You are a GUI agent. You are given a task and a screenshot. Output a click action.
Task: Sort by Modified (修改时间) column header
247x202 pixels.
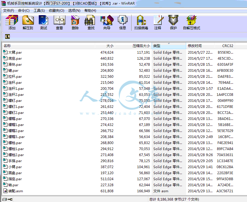[x=200, y=46]
